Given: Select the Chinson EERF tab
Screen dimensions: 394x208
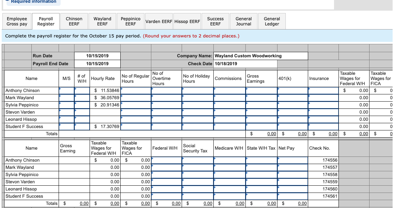Looking at the screenshot, I should click(74, 21).
